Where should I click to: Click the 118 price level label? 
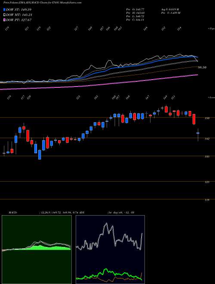tap(208, 200)
